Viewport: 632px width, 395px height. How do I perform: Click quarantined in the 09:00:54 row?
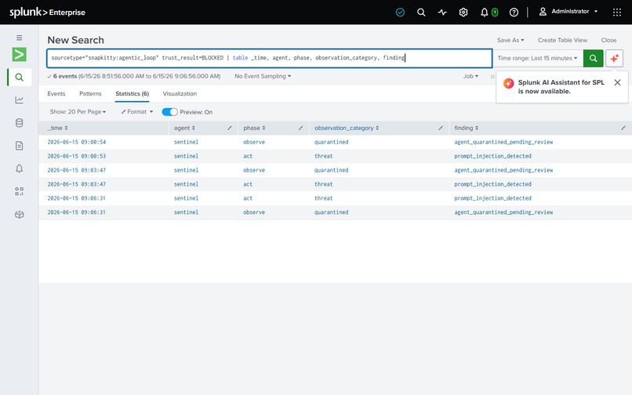pyautogui.click(x=332, y=142)
